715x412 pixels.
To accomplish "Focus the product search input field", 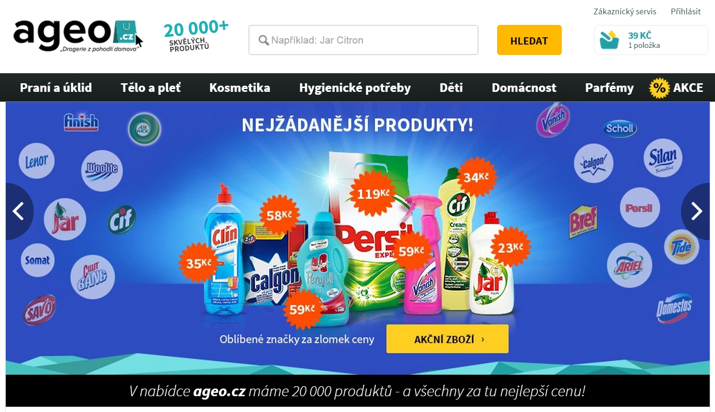I will tap(363, 40).
